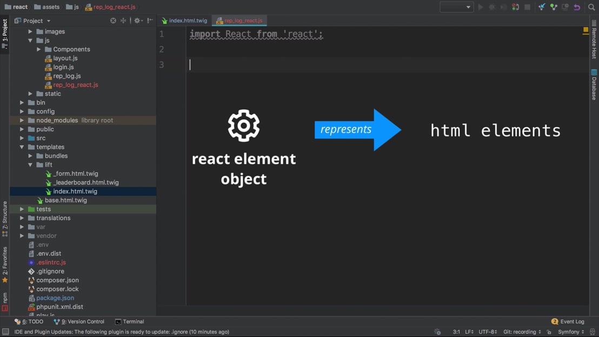Image resolution: width=599 pixels, height=337 pixels.
Task: Open the Terminal tool window
Action: click(130, 321)
